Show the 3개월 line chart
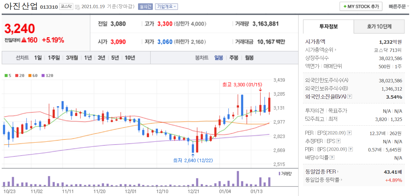The width and height of the screenshot is (410, 196). coord(72,58)
